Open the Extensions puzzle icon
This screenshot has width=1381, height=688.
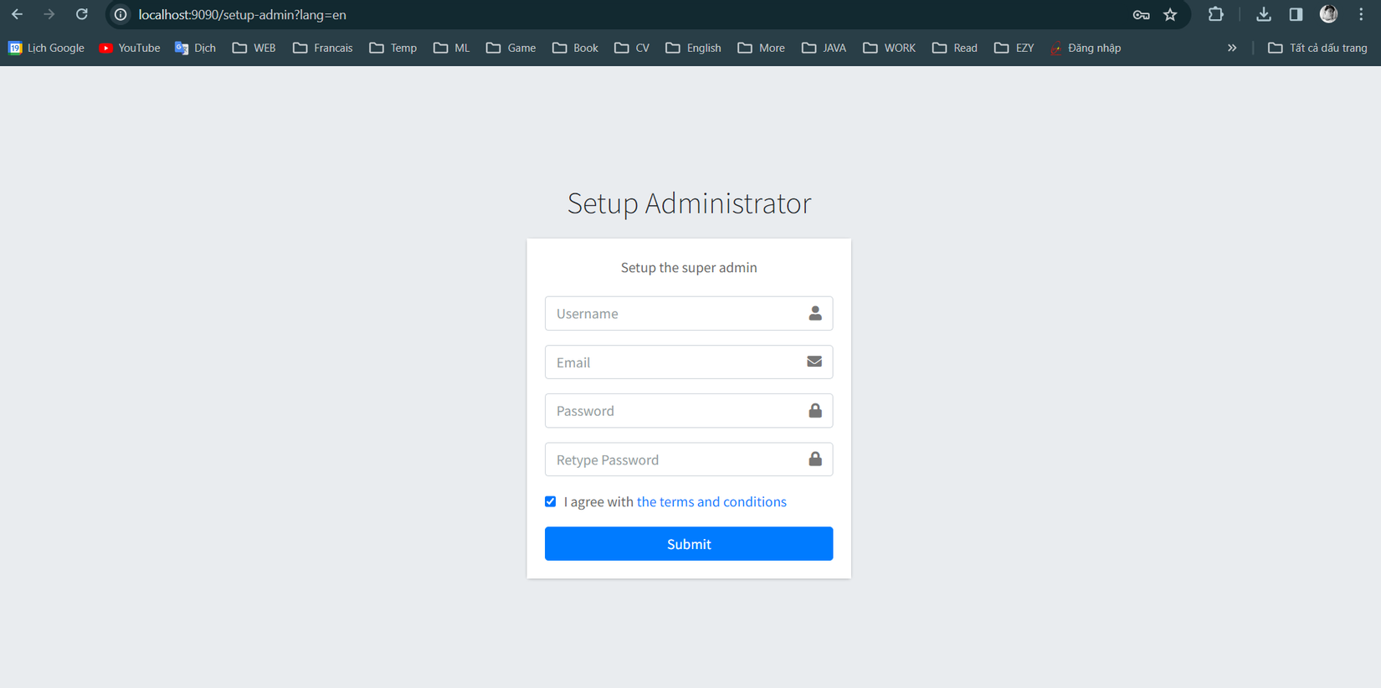pyautogui.click(x=1215, y=14)
